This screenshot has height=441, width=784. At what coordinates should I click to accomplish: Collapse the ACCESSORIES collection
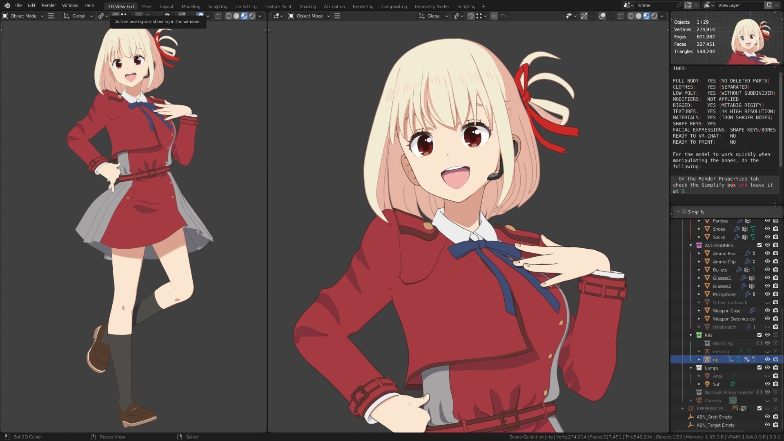click(691, 245)
